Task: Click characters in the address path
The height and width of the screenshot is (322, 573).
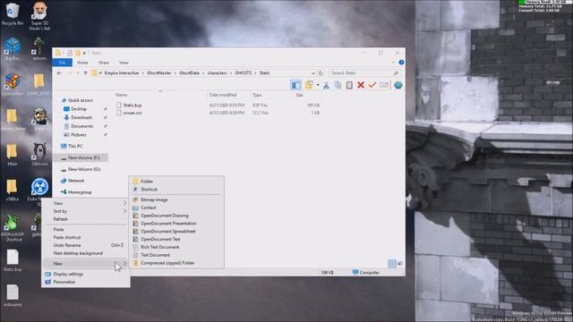Action: coord(217,73)
